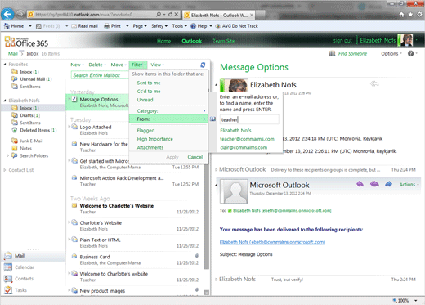Open the Tasks navigation icon
The width and height of the screenshot is (425, 305).
click(x=8, y=290)
